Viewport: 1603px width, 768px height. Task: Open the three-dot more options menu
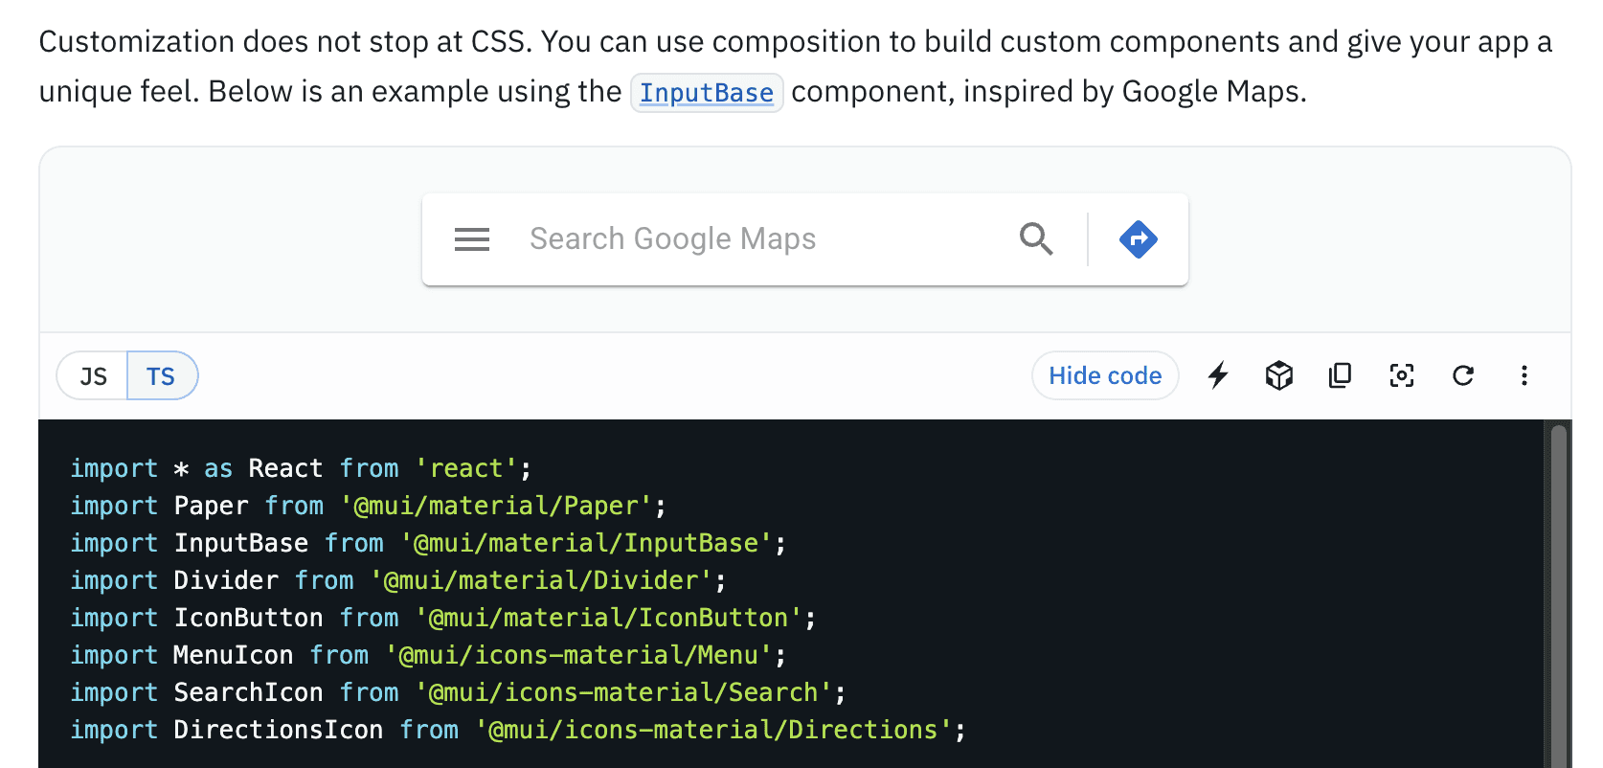[1524, 375]
